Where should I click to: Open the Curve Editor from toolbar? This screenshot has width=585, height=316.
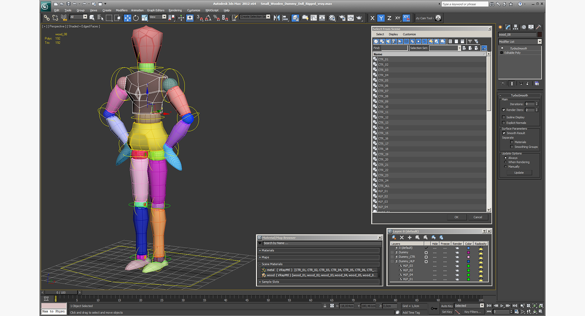[x=313, y=18]
